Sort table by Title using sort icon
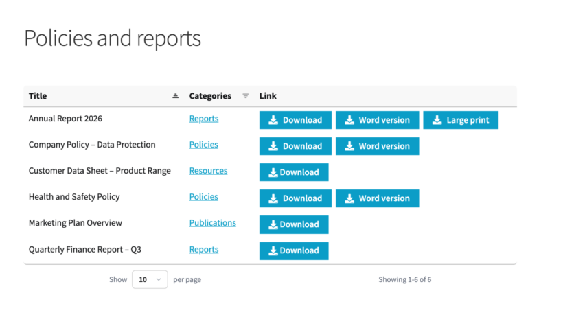Screen dimensions: 563x317 (x=175, y=96)
